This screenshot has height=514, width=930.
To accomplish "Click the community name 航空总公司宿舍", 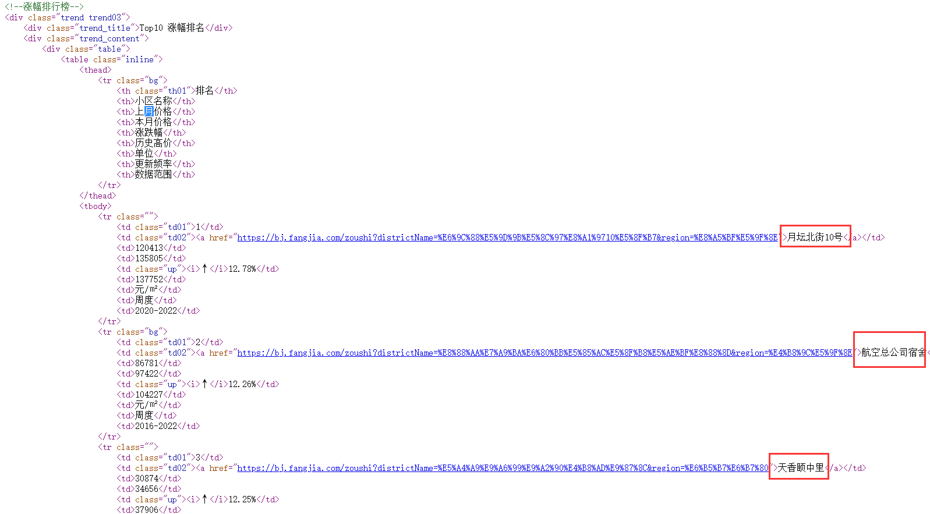I will [894, 352].
